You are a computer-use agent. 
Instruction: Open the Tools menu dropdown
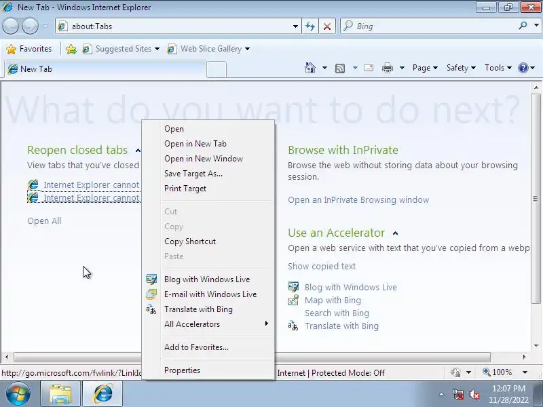[498, 68]
